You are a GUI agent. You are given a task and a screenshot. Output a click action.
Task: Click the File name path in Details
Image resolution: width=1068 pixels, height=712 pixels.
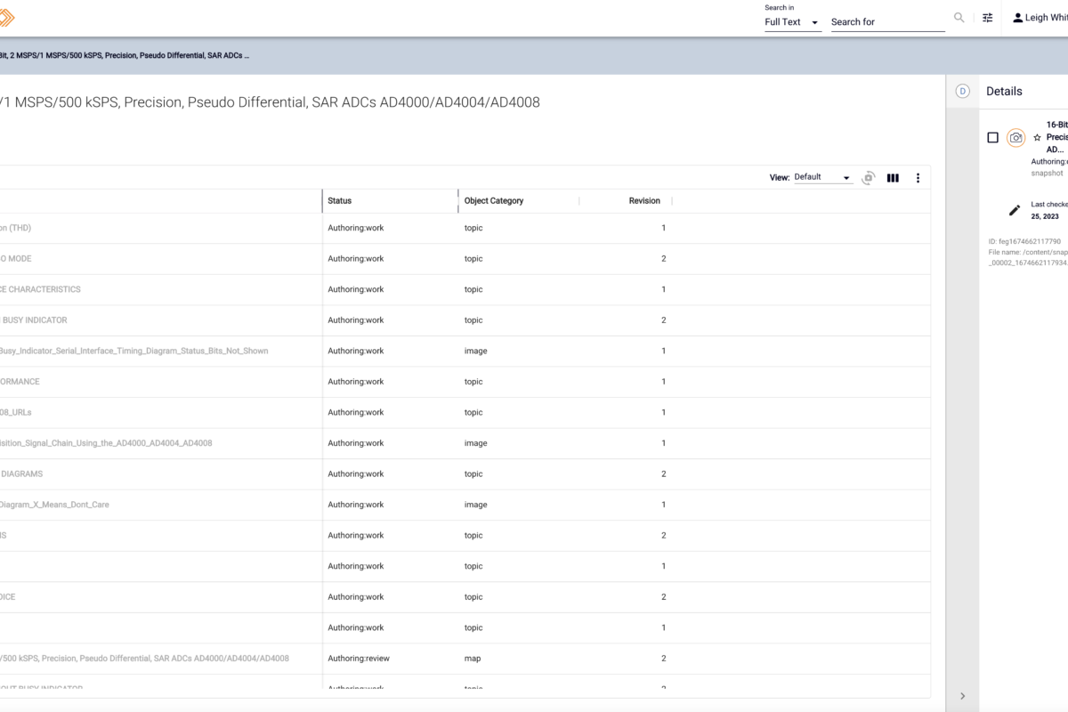[x=1028, y=257]
